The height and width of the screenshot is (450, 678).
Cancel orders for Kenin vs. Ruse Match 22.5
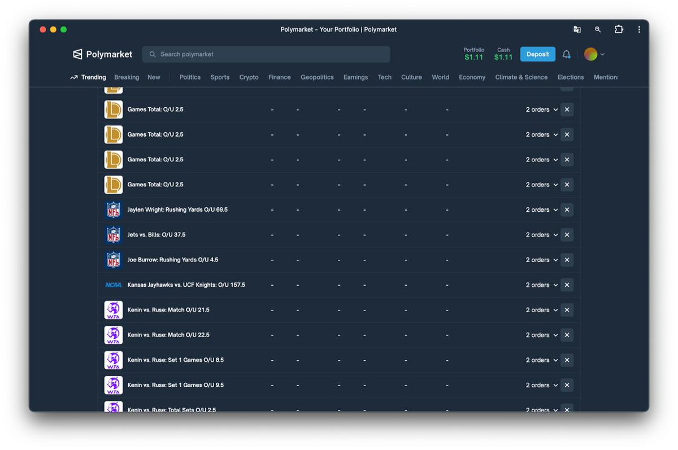tap(567, 335)
